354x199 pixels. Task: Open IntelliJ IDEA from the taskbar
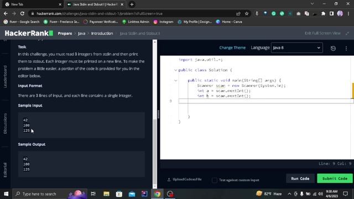pos(144,194)
